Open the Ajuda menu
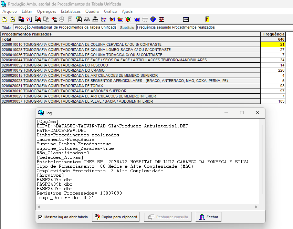293x229 pixels. coord(127,11)
